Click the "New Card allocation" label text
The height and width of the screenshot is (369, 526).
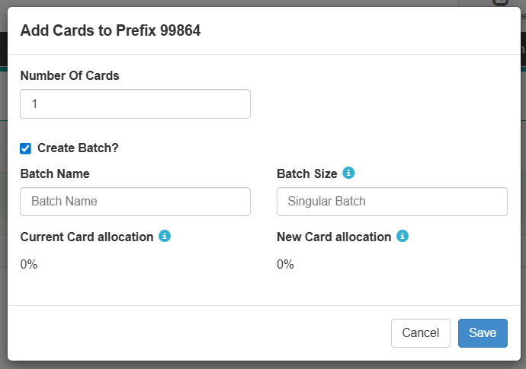pos(334,237)
